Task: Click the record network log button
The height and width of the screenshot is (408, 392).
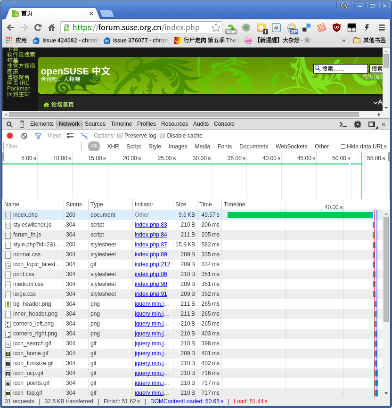Action: (9, 136)
